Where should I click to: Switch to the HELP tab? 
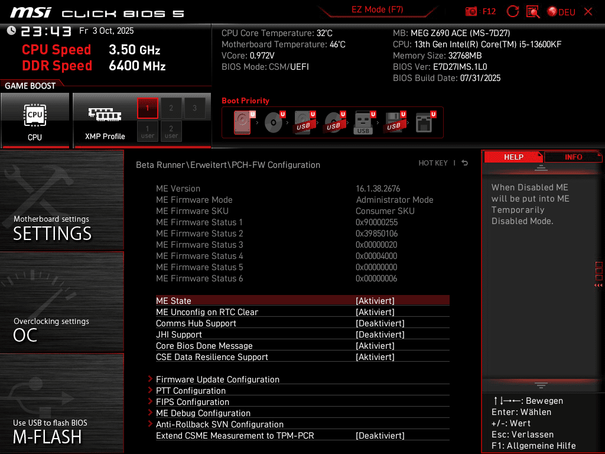click(513, 157)
